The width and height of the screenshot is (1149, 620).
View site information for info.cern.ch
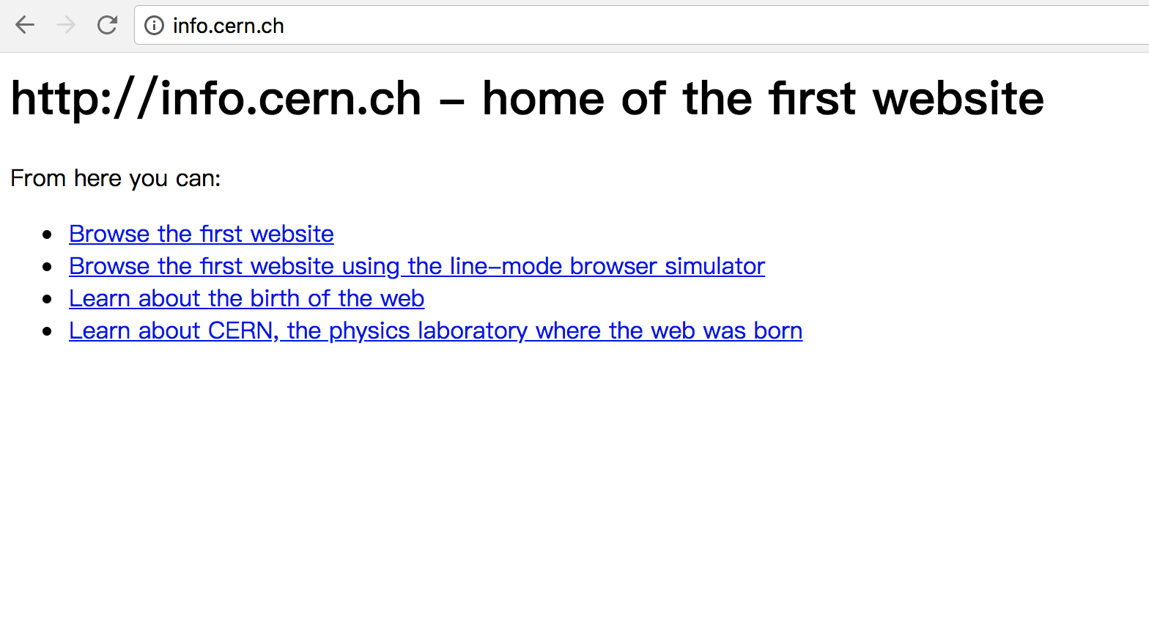(x=154, y=26)
